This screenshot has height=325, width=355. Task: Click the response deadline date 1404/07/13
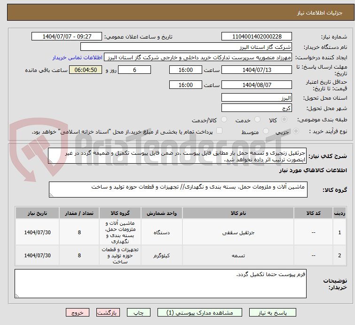tap(257, 70)
